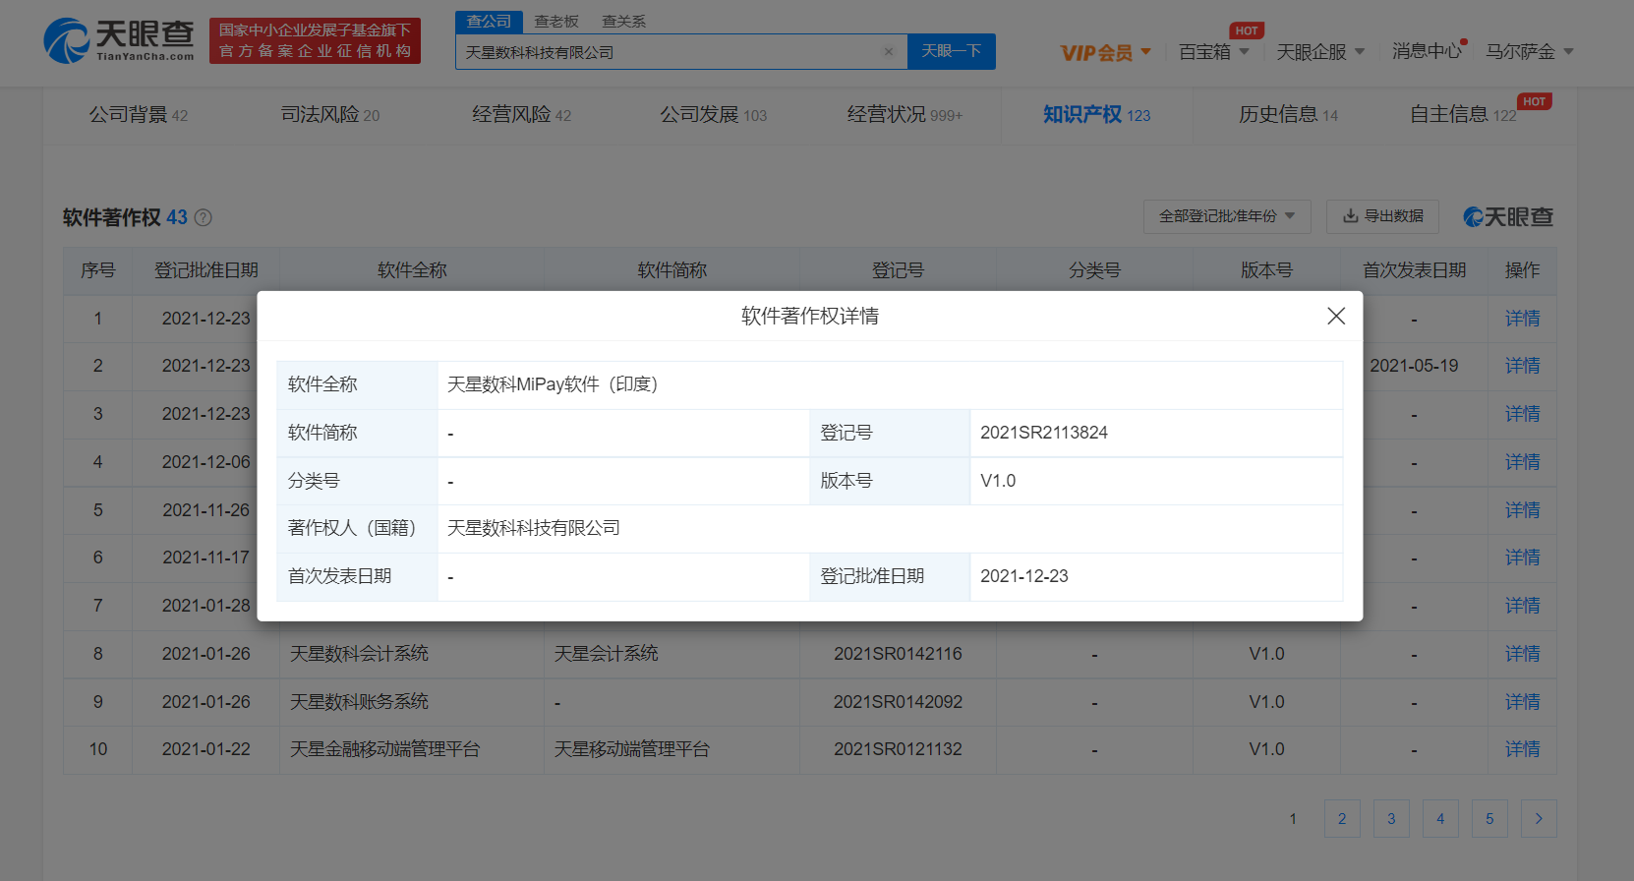The width and height of the screenshot is (1634, 881).
Task: Click the 2021-01-22 date cell
Action: (206, 749)
